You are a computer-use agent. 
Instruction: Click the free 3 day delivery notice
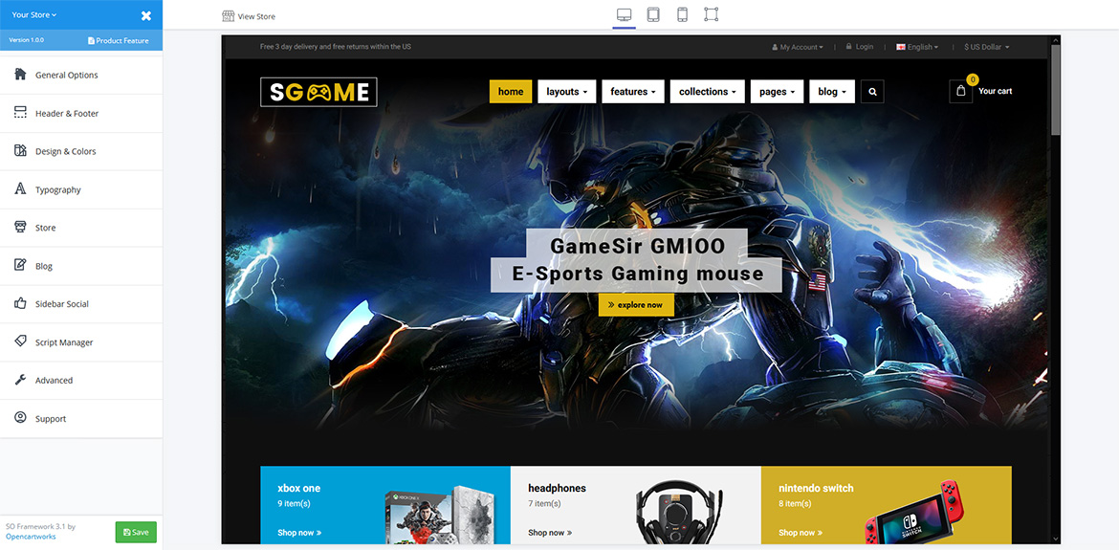[336, 47]
